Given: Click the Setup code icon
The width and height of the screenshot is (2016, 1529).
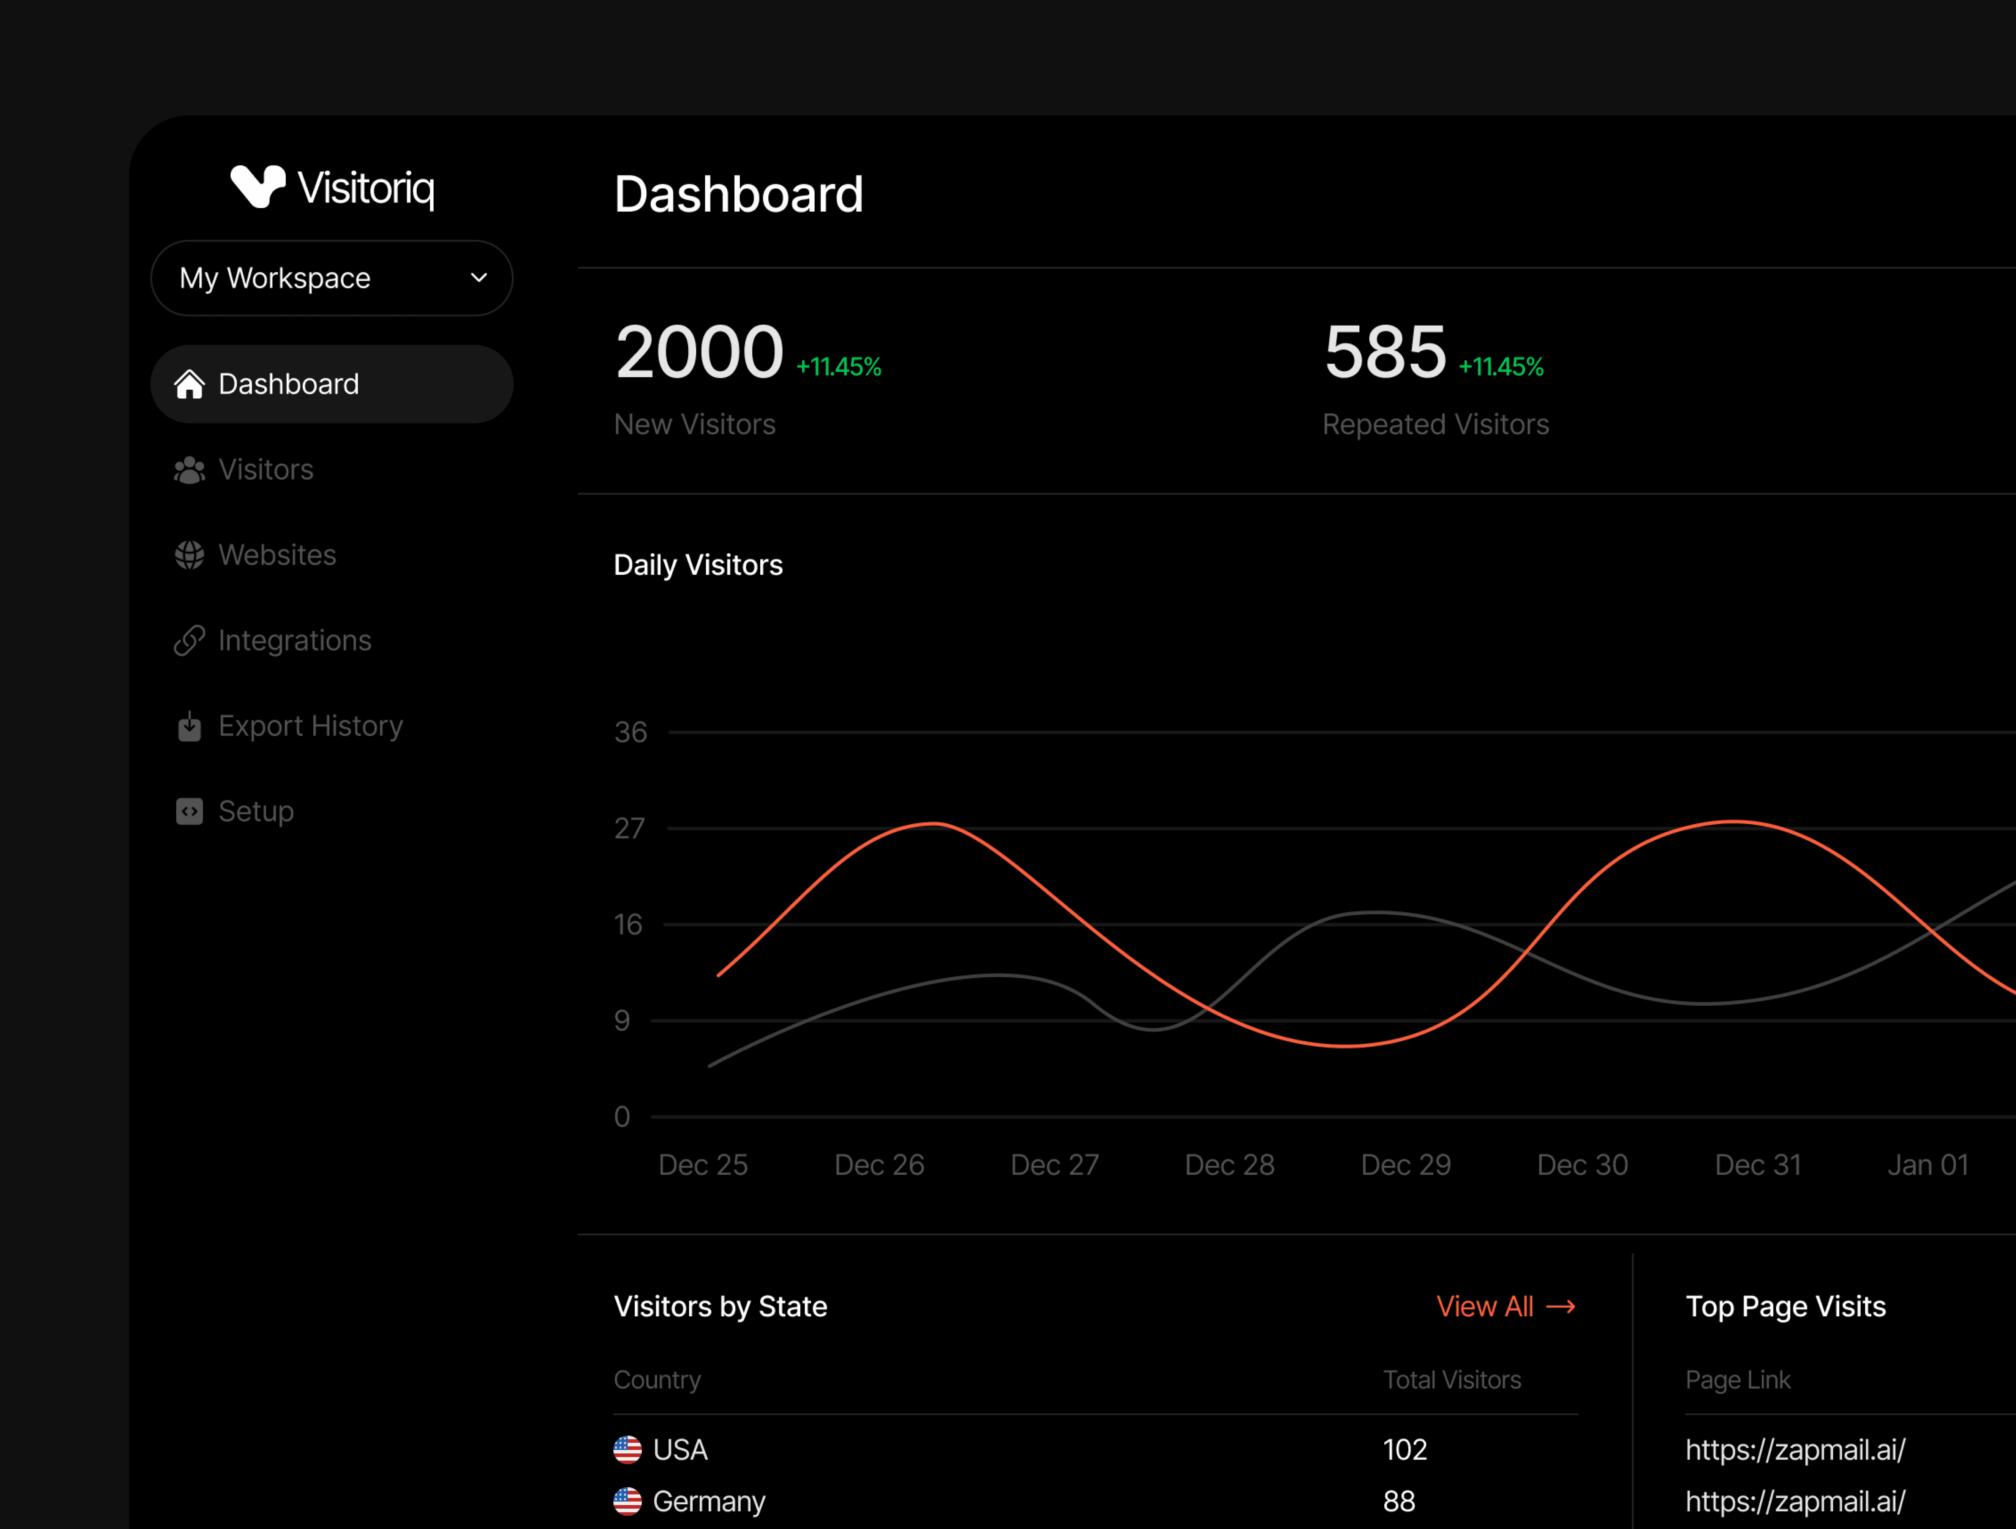Looking at the screenshot, I should pyautogui.click(x=190, y=811).
